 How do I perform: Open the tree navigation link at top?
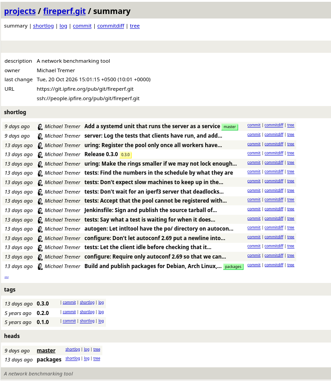[x=135, y=26]
